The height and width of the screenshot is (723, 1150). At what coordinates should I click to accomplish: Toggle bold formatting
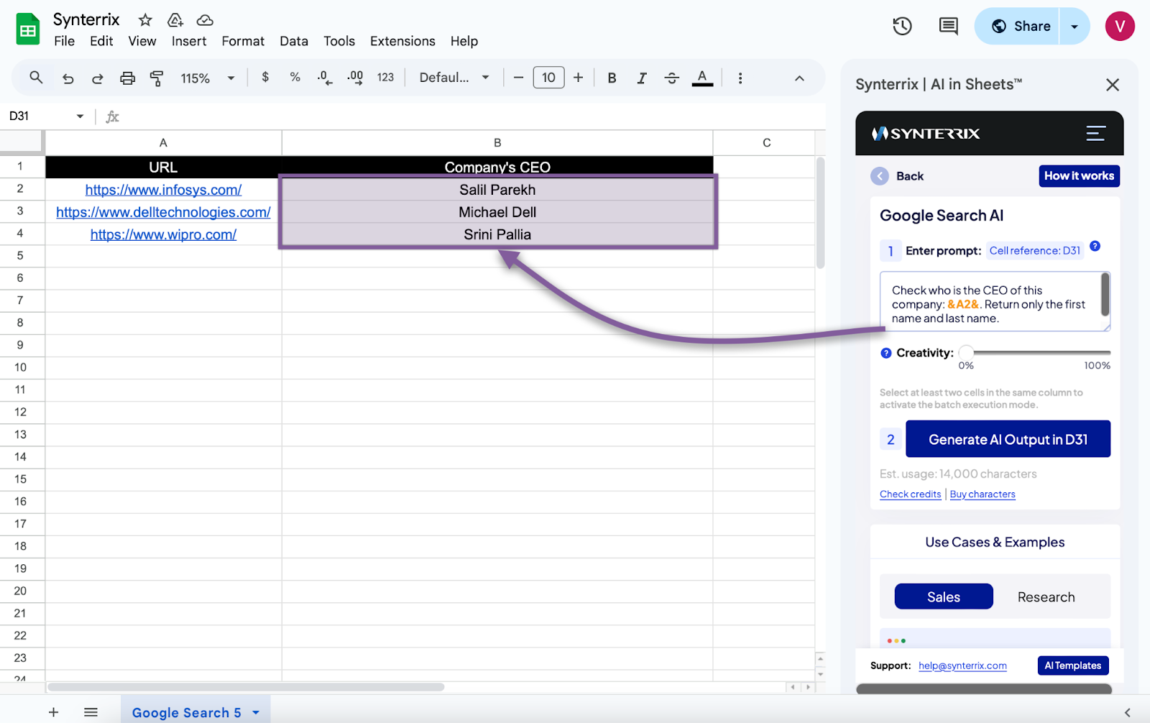(612, 78)
